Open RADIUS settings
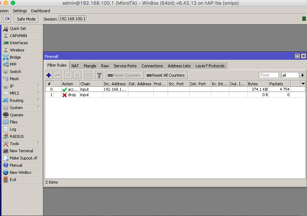The height and width of the screenshot is (216, 307). 22,136
